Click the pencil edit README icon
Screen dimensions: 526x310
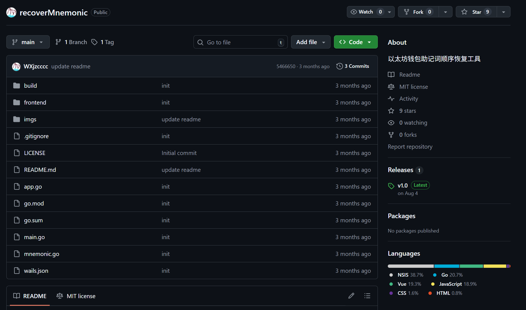(351, 296)
